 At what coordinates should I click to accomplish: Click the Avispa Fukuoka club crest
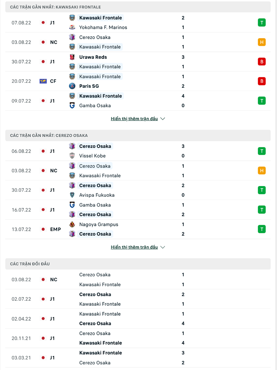[x=72, y=195]
